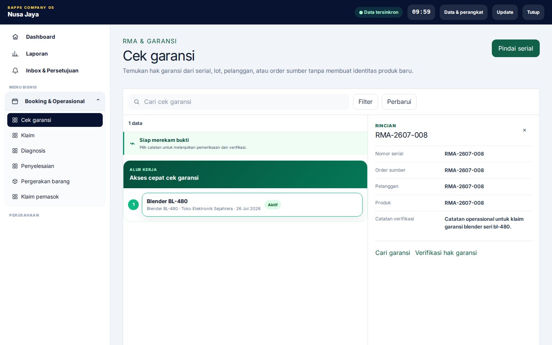Viewport: 552px width, 345px height.
Task: Open Klaim pemasok
Action: point(55,197)
